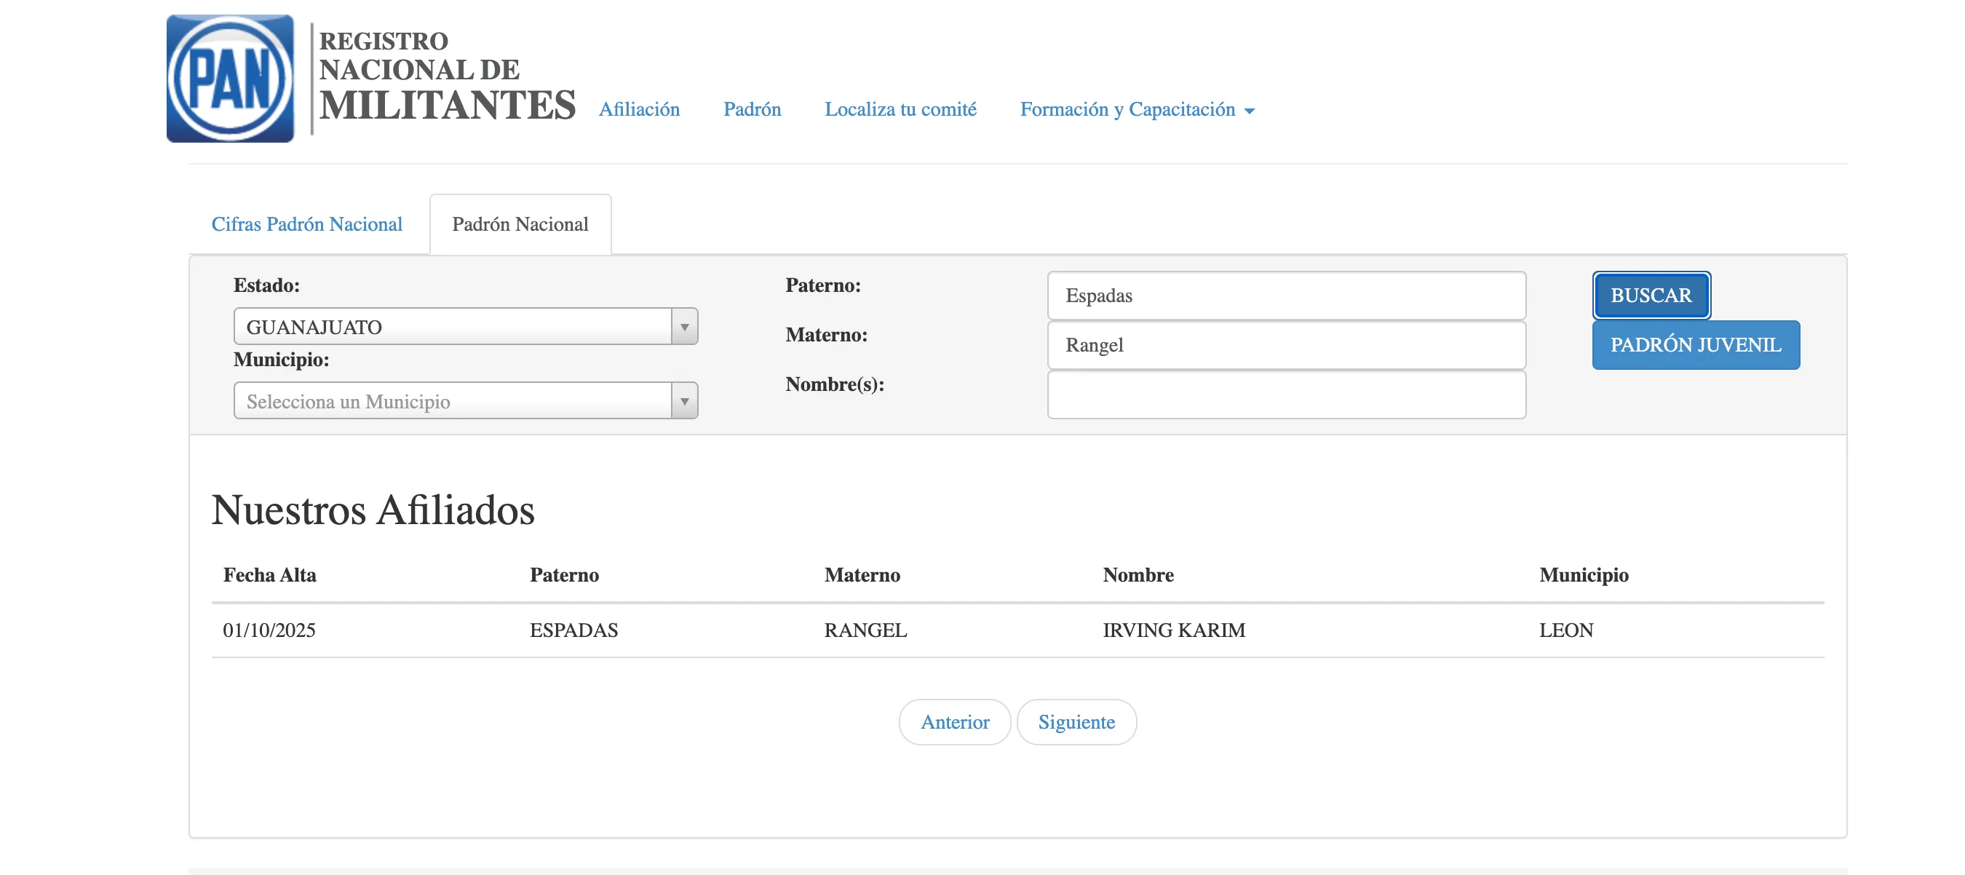This screenshot has width=1965, height=875.
Task: Click the Estado dropdown arrow
Action: click(x=684, y=327)
